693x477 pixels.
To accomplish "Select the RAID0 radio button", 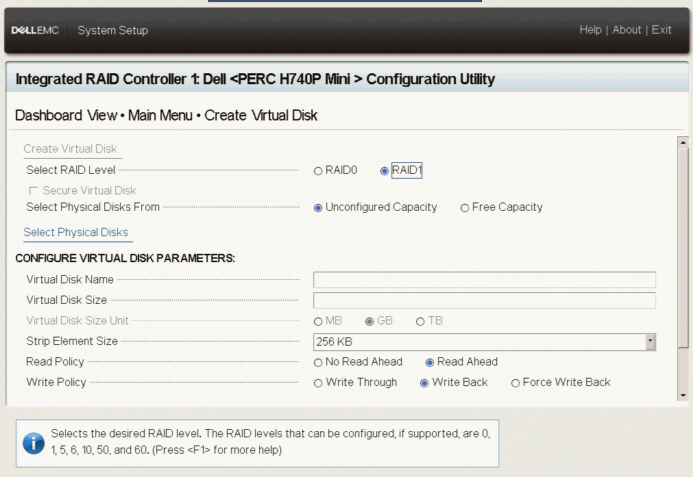I will click(318, 171).
